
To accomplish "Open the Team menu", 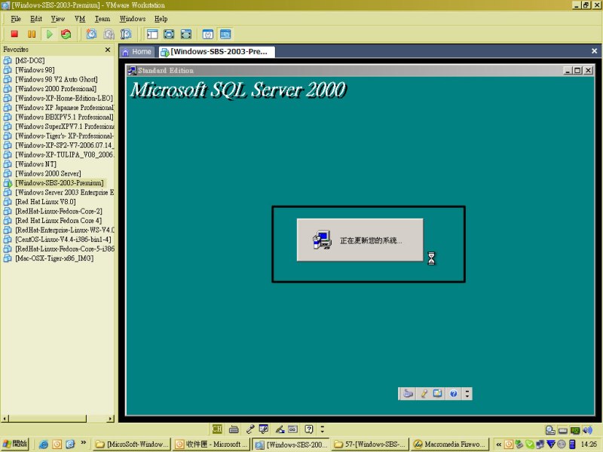I will pyautogui.click(x=103, y=19).
